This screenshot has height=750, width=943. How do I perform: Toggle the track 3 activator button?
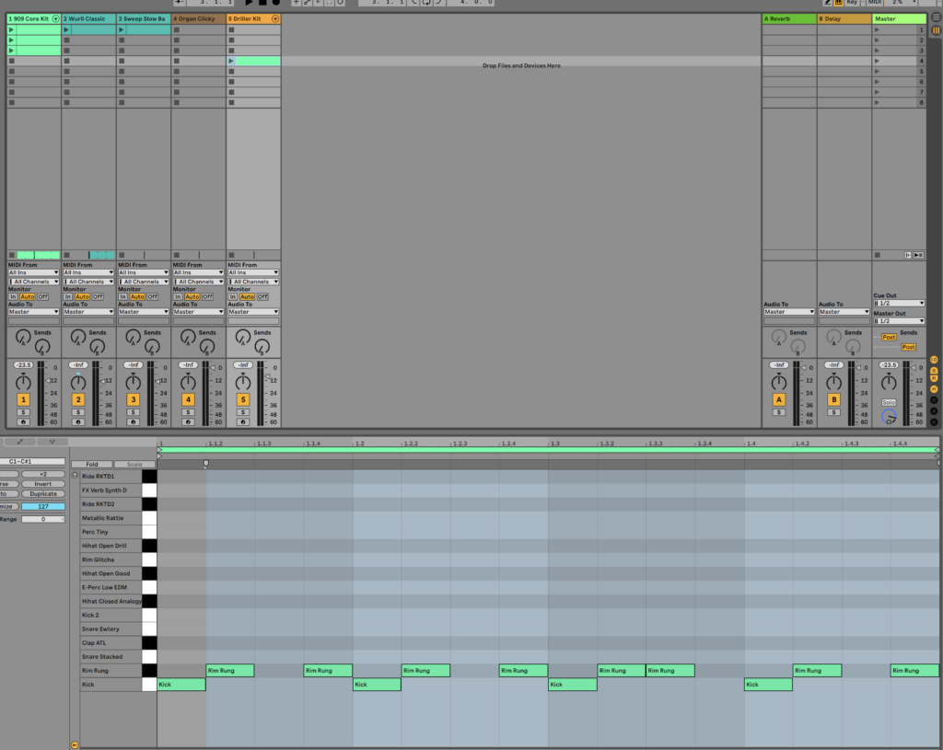pyautogui.click(x=133, y=399)
